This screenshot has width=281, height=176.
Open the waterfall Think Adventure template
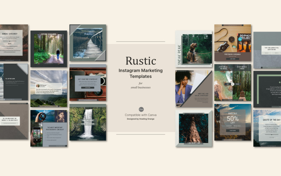88,122
